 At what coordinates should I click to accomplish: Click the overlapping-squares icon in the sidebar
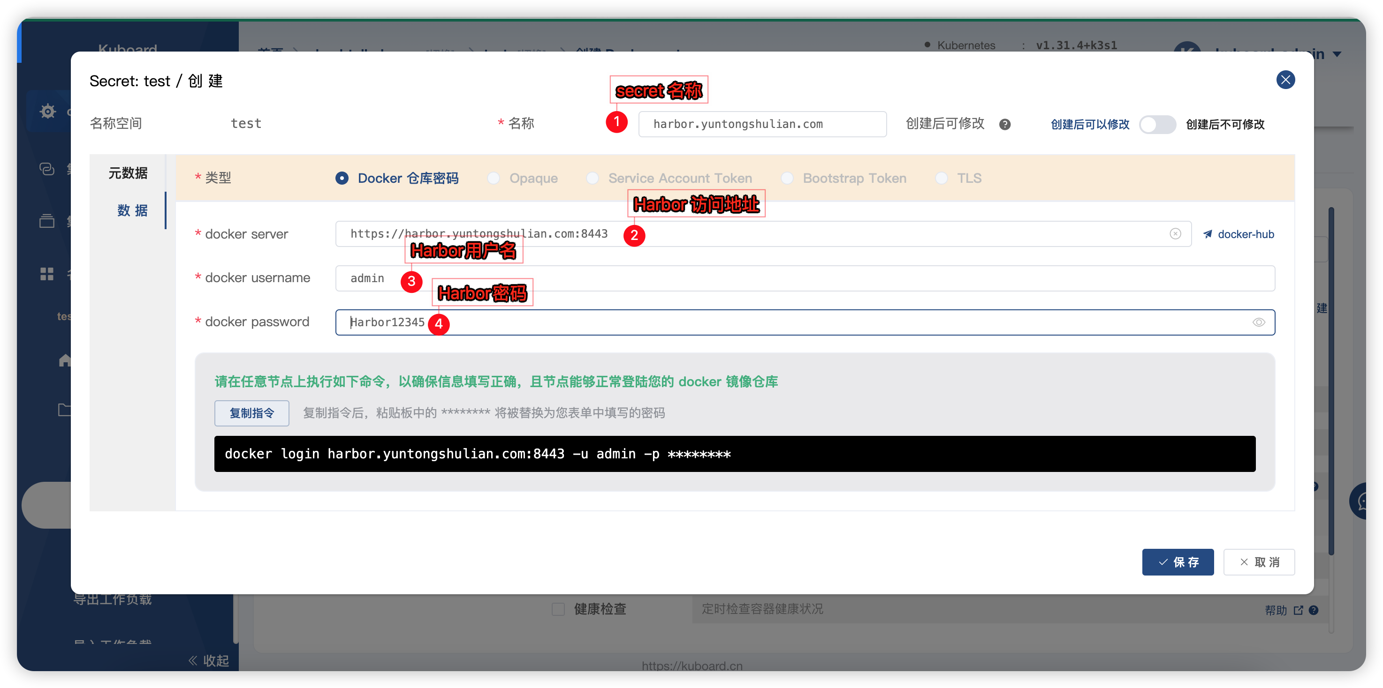pyautogui.click(x=47, y=169)
